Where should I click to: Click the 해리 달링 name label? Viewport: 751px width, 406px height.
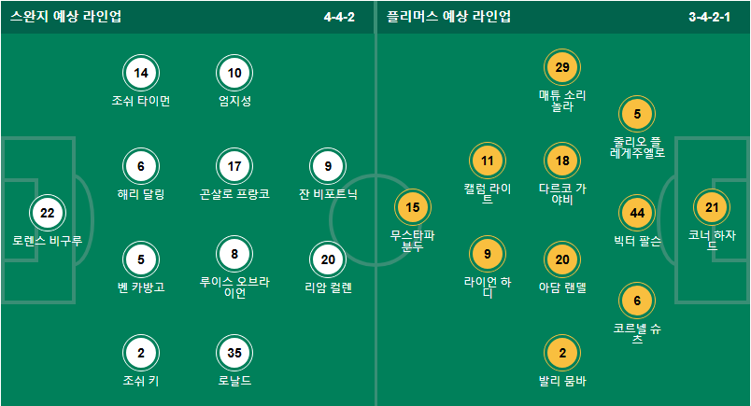[x=141, y=194]
